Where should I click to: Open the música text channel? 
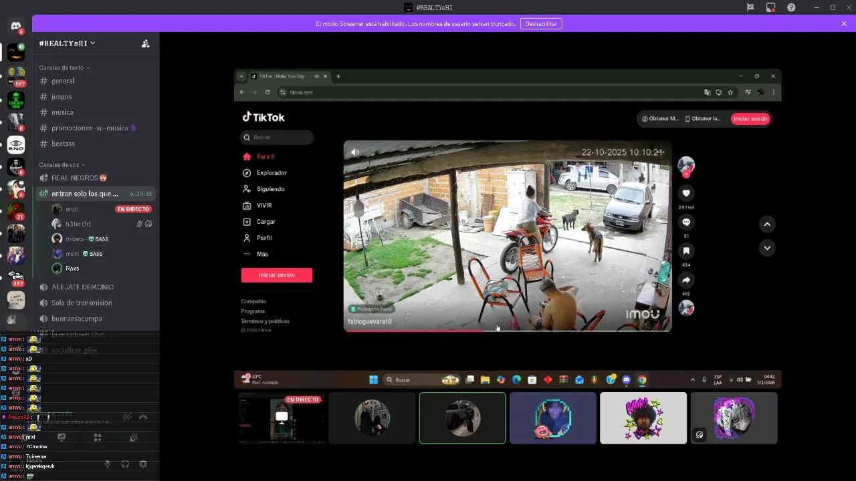tap(97, 112)
